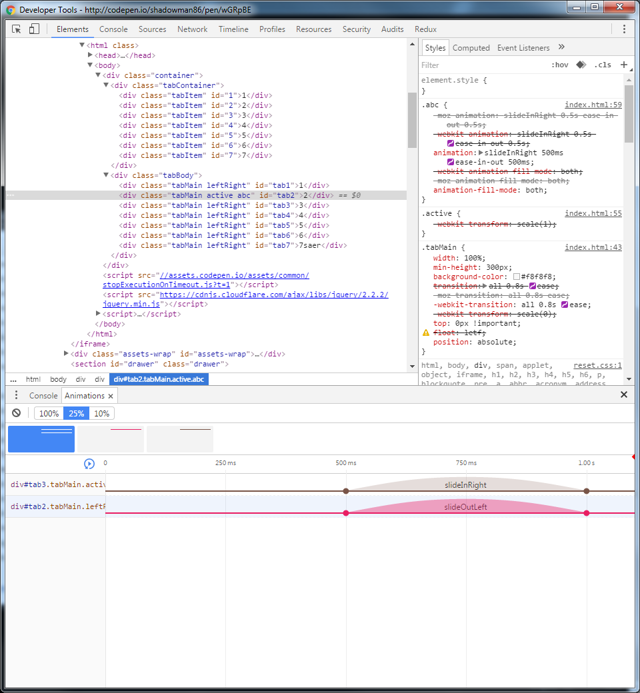Expand the head node

[x=90, y=55]
